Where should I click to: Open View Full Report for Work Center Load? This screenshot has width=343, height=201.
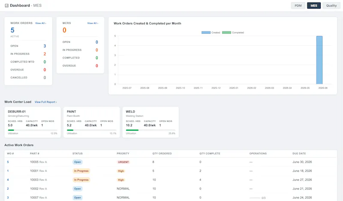(46, 102)
